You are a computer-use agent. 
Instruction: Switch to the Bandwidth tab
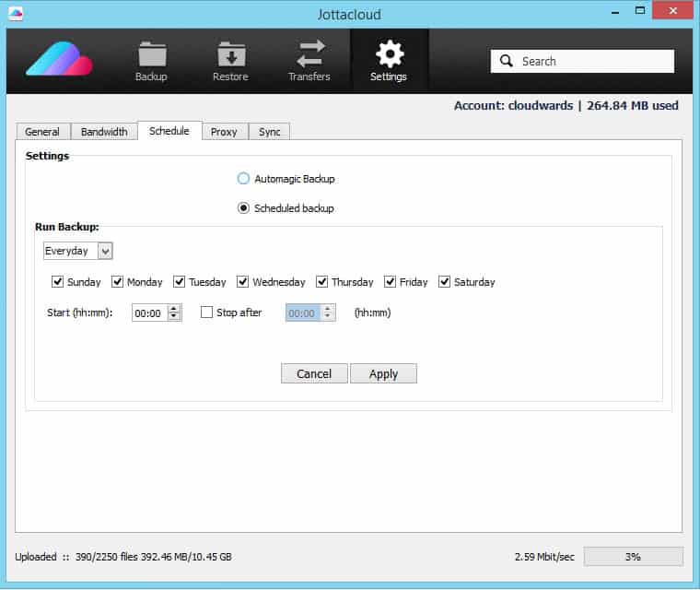[104, 132]
